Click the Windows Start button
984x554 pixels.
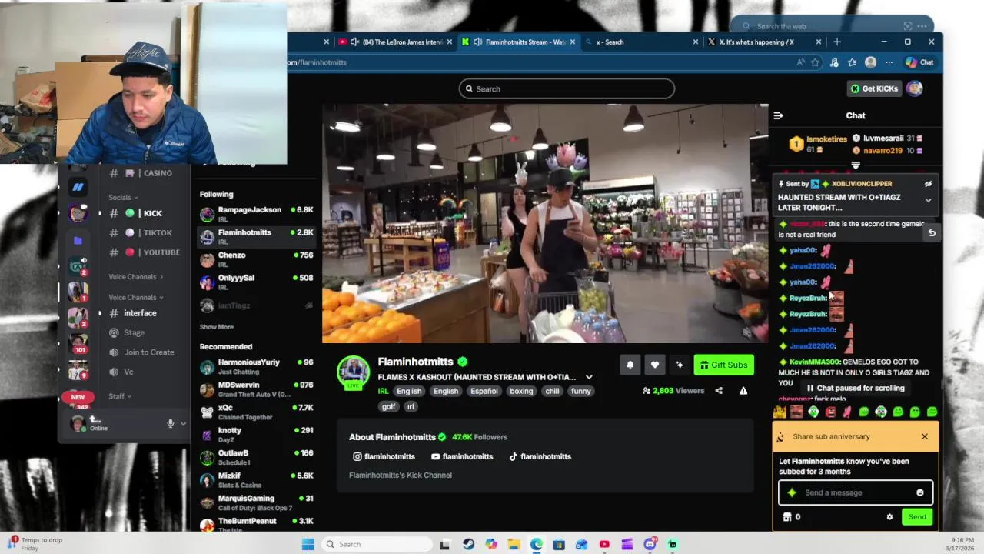coord(307,544)
